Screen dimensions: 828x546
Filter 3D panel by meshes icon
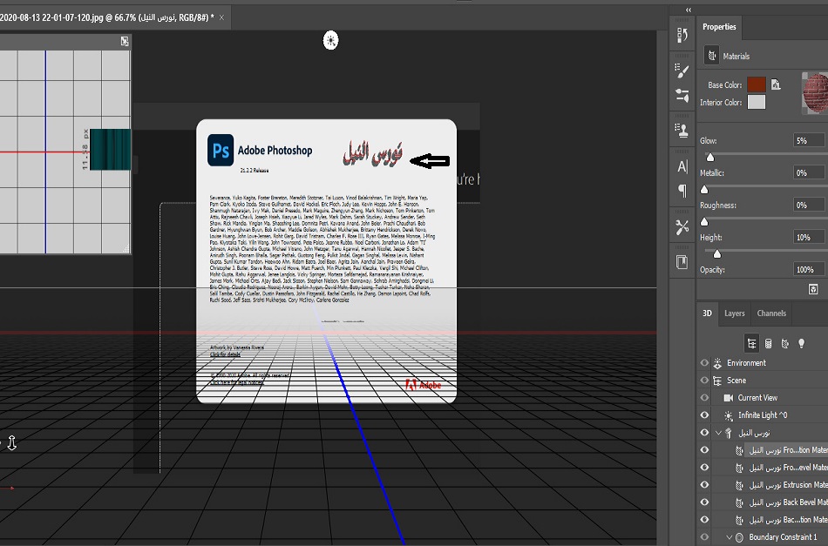coord(767,343)
